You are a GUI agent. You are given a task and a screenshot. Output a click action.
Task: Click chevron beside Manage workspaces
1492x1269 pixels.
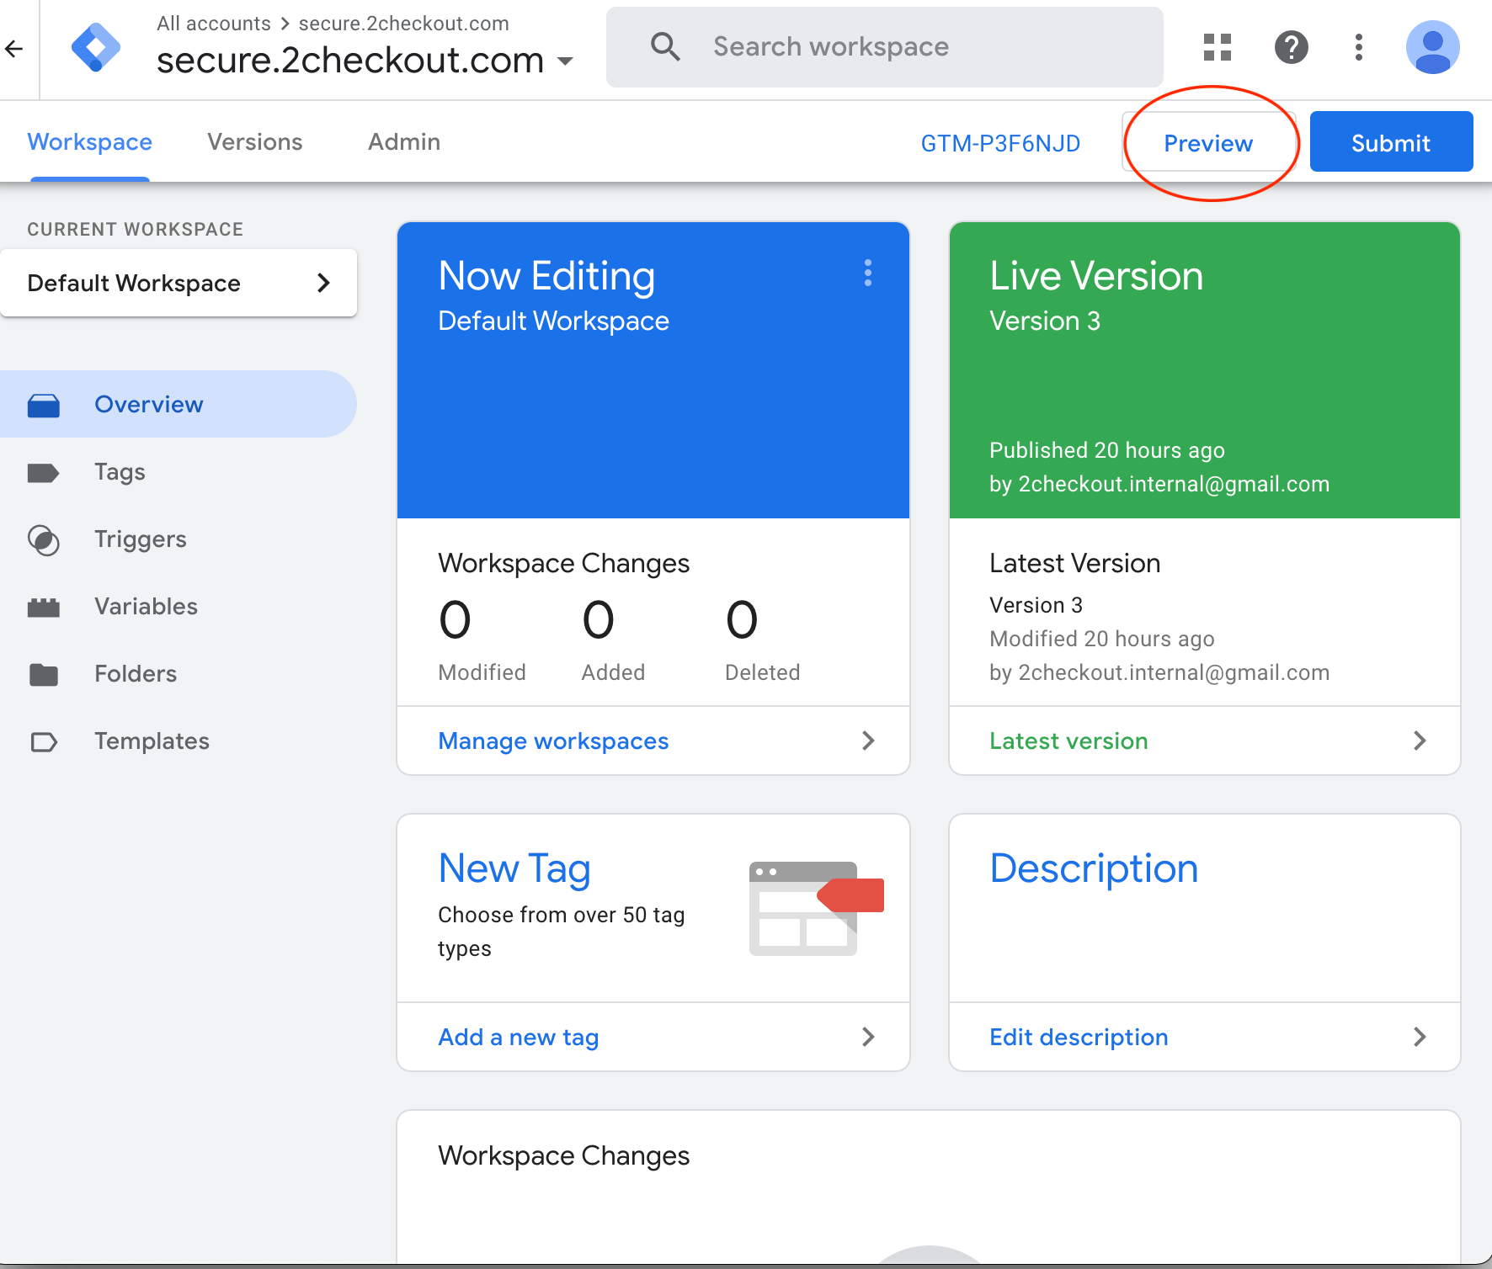tap(868, 741)
